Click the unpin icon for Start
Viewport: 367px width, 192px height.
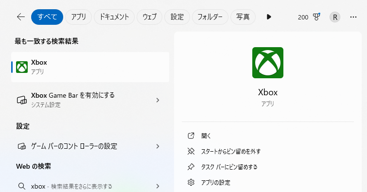coord(191,151)
